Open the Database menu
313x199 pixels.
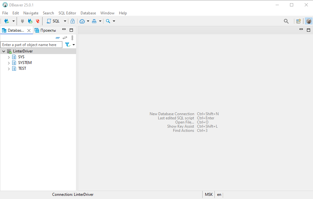88,13
